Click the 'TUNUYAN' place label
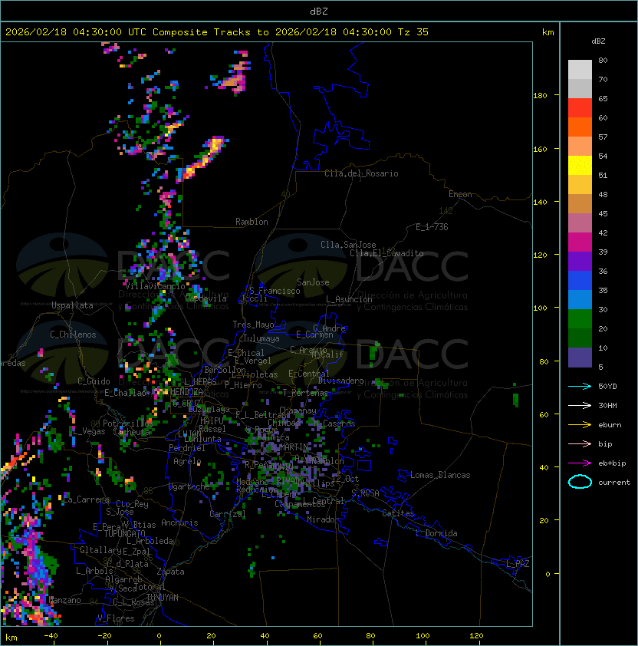This screenshot has height=646, width=638. (163, 598)
